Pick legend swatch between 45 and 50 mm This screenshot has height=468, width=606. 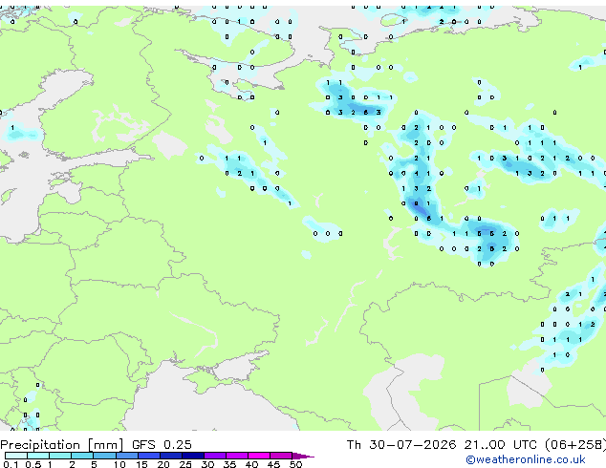pos(281,456)
